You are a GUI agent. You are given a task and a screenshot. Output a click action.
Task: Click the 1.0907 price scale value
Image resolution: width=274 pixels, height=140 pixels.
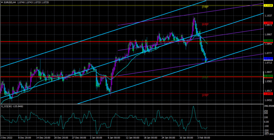pos(269,34)
